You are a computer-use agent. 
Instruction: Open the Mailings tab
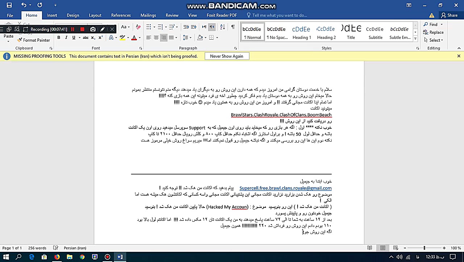tap(148, 15)
